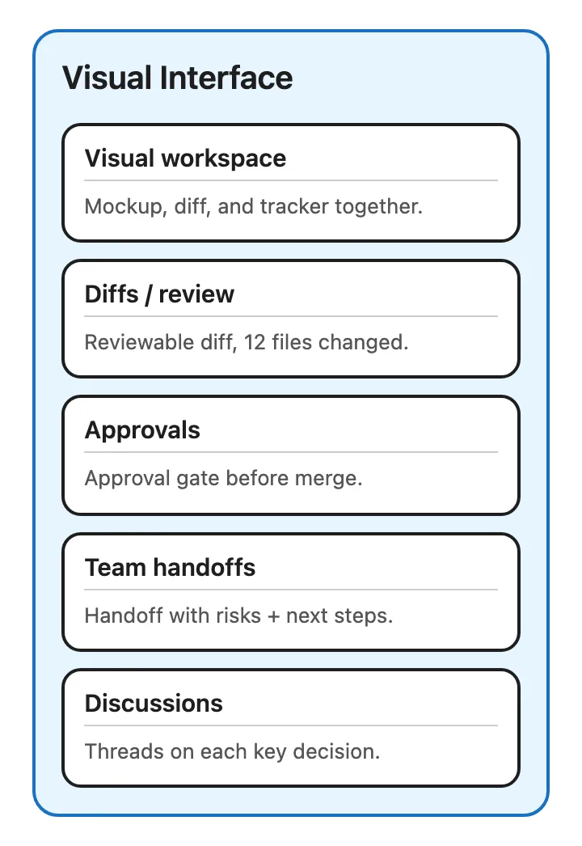Click the Visual Interface heading
Viewport: 582px width, 846px height.
pos(178,78)
